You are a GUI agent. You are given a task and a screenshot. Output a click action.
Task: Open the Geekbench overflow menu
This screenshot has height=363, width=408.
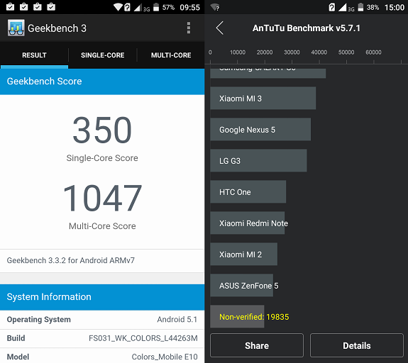(189, 28)
